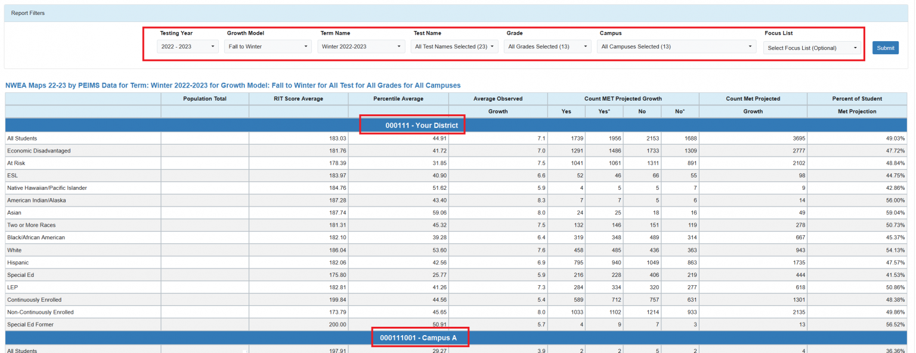Open the Growth Model dropdown
The height and width of the screenshot is (353, 916).
pyautogui.click(x=267, y=46)
